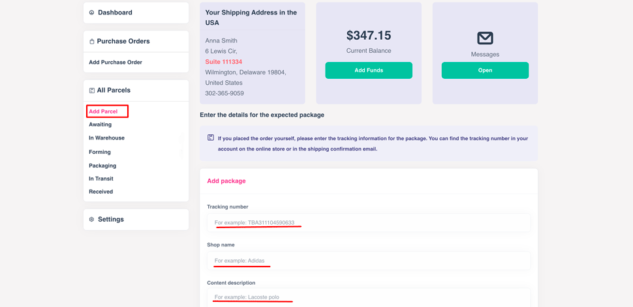Focus the Tracking number field
The height and width of the screenshot is (307, 633).
(369, 222)
